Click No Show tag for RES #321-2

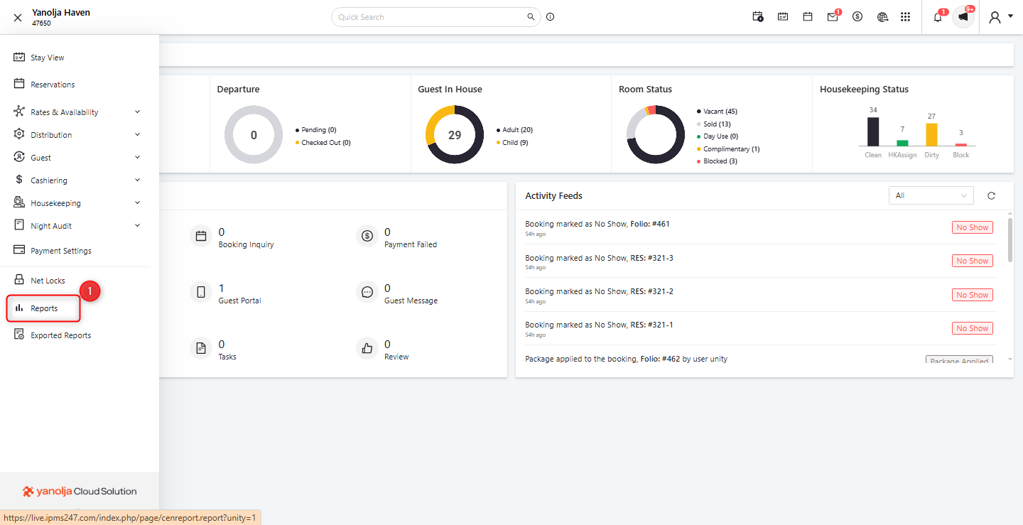972,295
